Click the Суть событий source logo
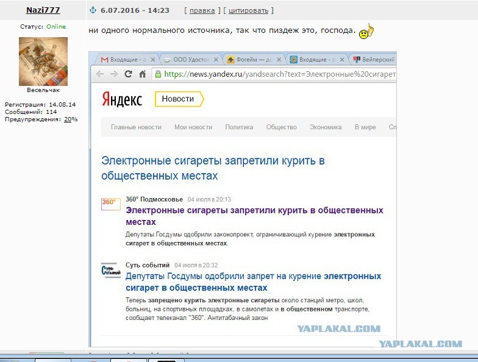 [x=111, y=269]
